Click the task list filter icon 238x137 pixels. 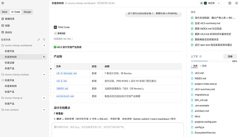(44, 40)
